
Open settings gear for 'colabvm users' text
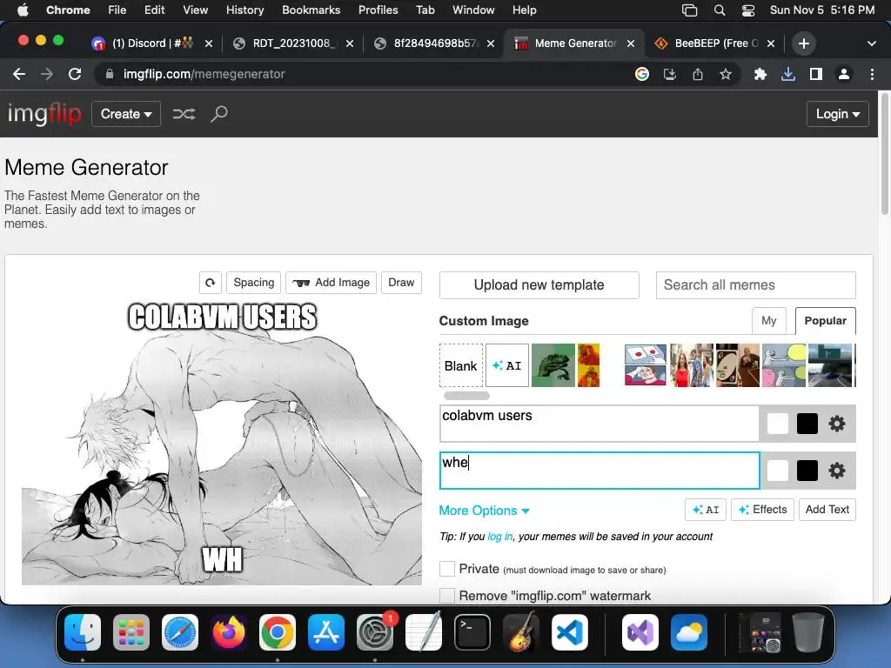coord(836,424)
